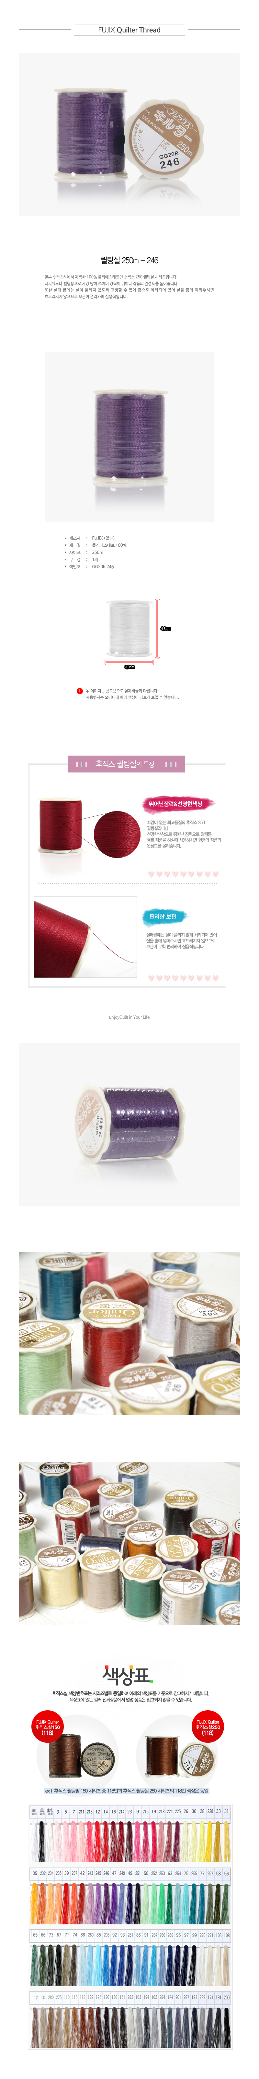Click the EnjoyQuilt in Your Life text
Viewport: 259px width, 2079px height.
129,1017
